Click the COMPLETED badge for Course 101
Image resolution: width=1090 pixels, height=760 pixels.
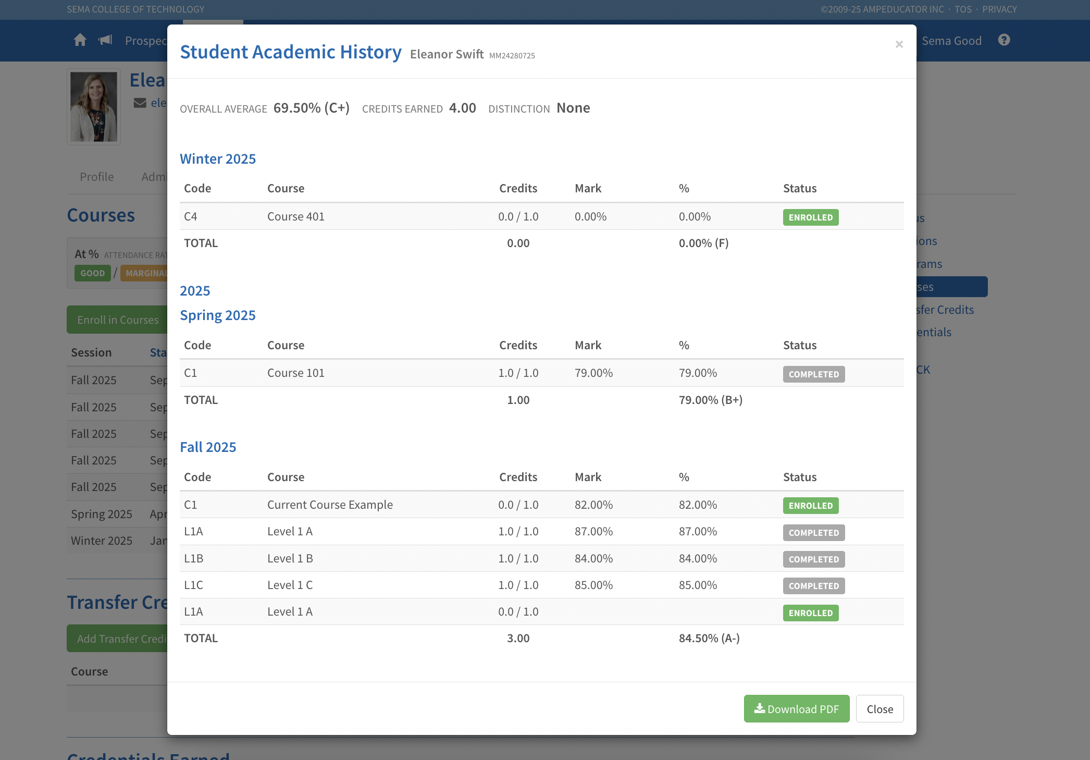(x=813, y=374)
